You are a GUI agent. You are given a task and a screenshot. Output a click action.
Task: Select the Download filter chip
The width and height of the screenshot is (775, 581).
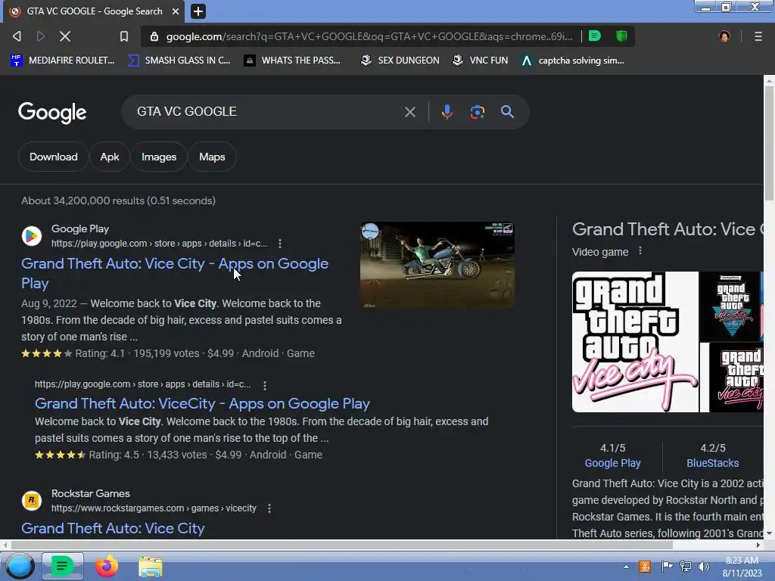point(54,157)
